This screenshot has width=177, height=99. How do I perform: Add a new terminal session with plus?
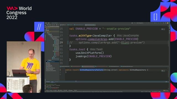click(56, 82)
